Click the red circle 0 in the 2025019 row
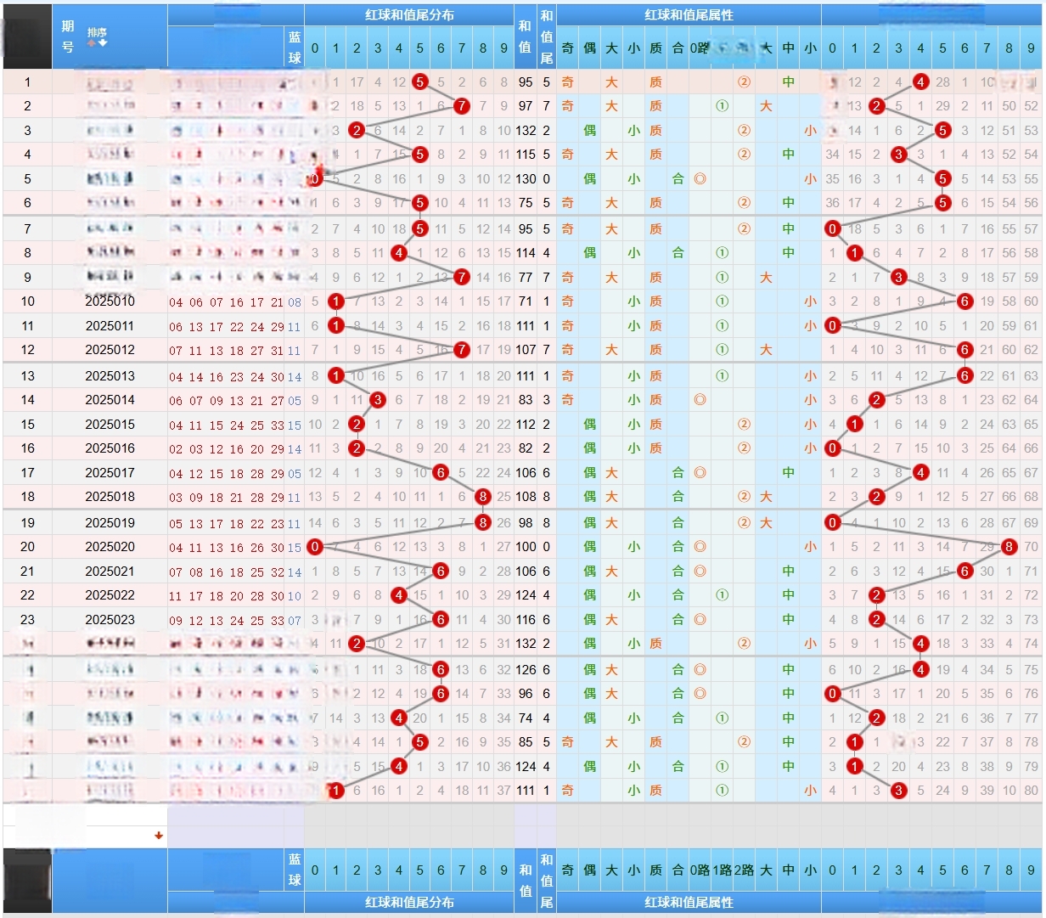The height and width of the screenshot is (918, 1046). [x=832, y=523]
